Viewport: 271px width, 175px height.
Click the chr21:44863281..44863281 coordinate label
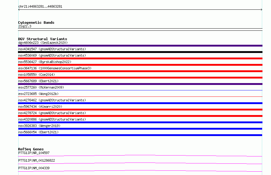coord(40,6)
